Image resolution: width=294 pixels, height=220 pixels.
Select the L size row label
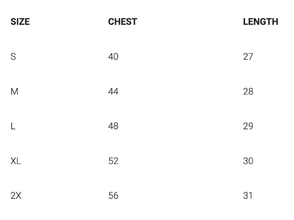point(13,126)
